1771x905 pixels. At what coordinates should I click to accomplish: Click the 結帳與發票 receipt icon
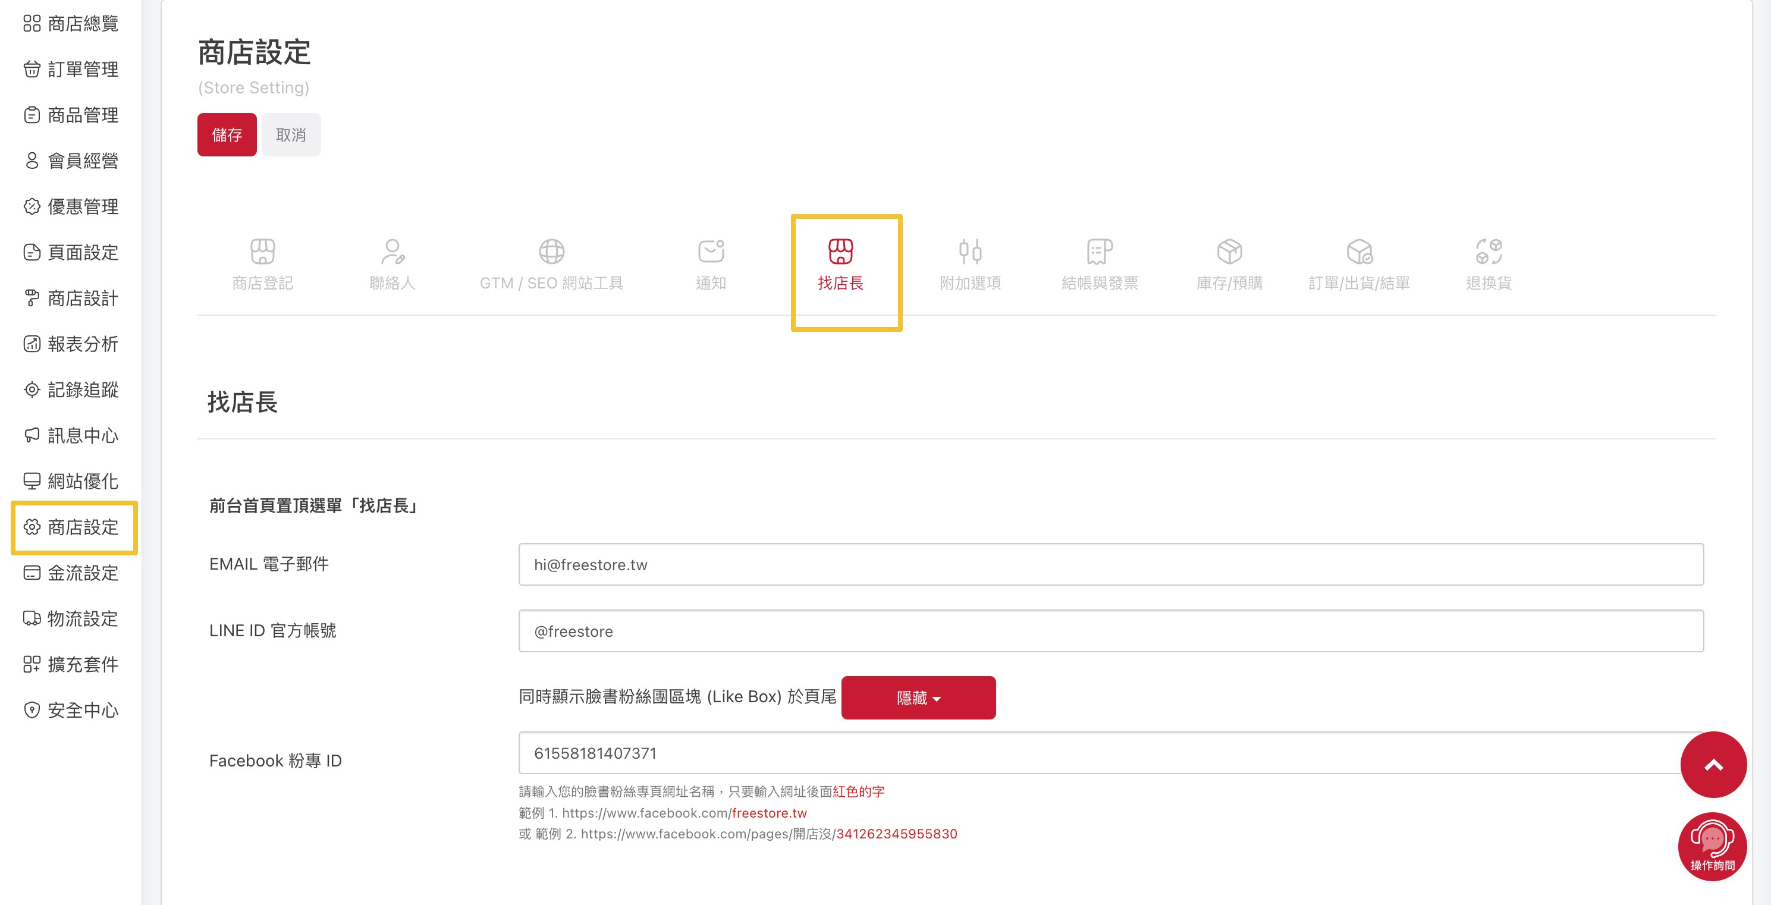[1100, 252]
